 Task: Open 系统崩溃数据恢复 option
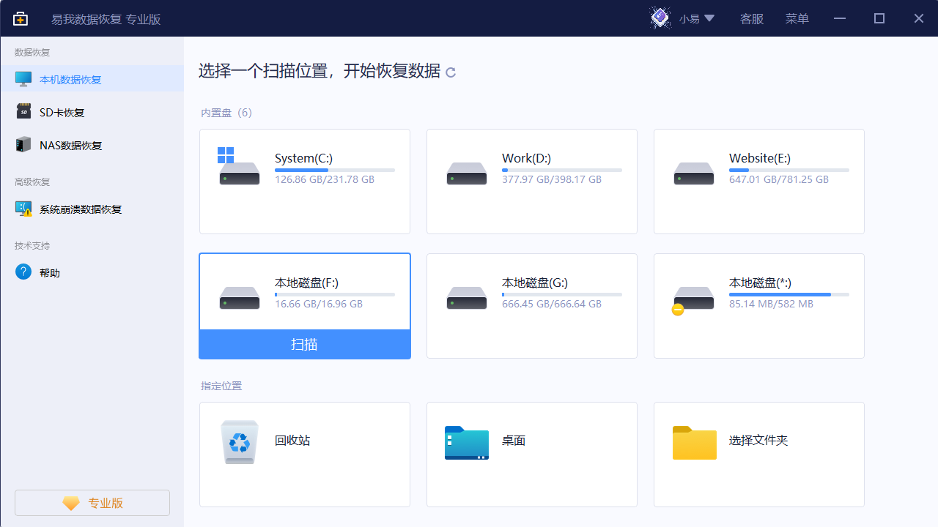click(x=80, y=209)
